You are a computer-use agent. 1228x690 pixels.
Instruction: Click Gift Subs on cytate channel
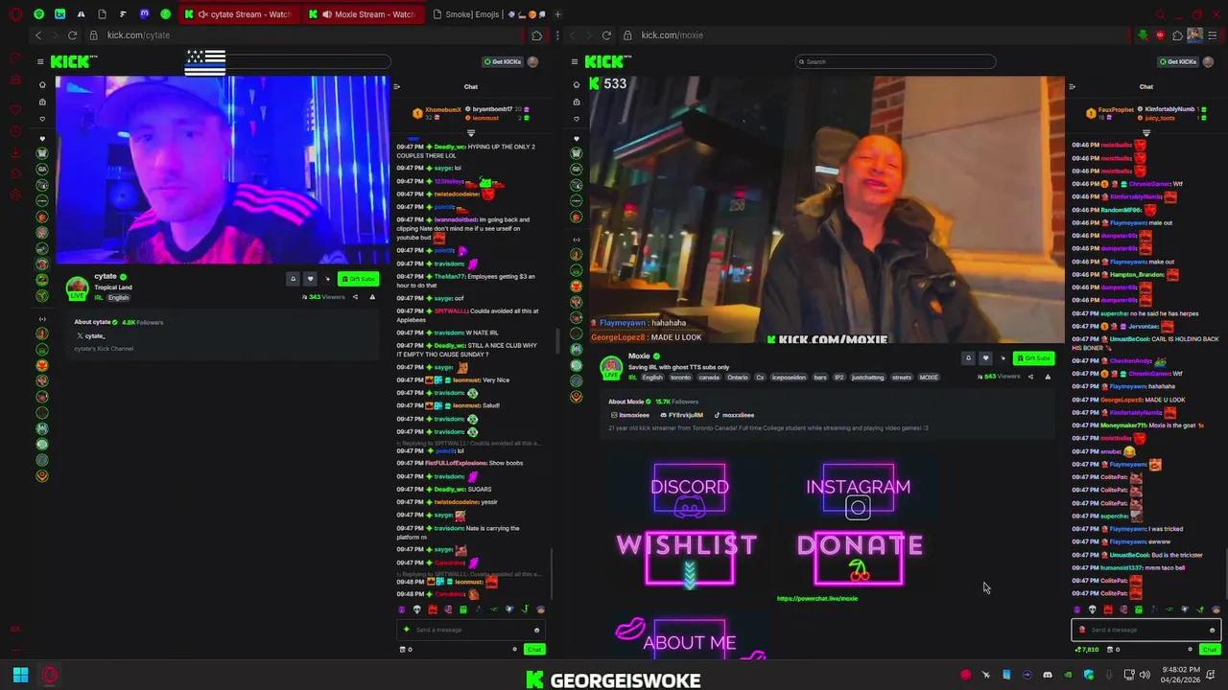[x=358, y=279]
